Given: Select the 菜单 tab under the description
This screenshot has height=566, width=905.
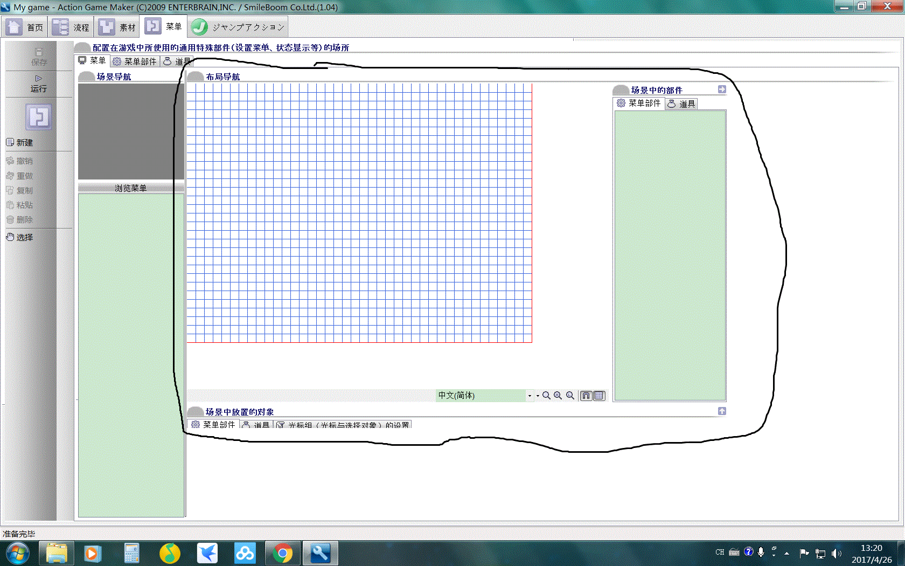Looking at the screenshot, I should (92, 61).
